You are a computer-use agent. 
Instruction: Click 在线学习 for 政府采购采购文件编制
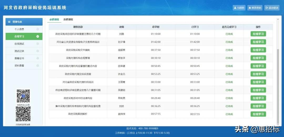(258, 50)
